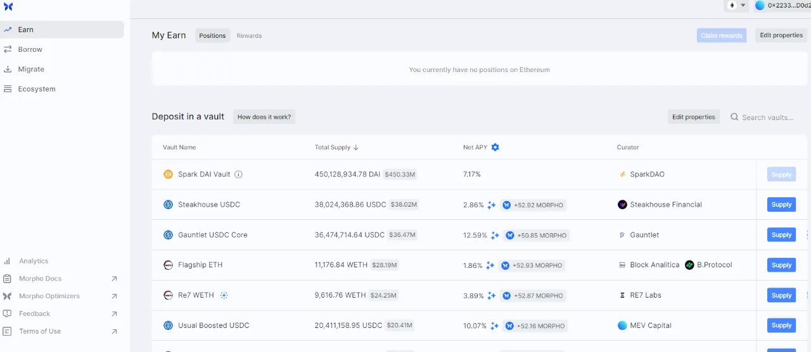Open Net APY settings gear icon
The height and width of the screenshot is (352, 811).
pos(495,147)
